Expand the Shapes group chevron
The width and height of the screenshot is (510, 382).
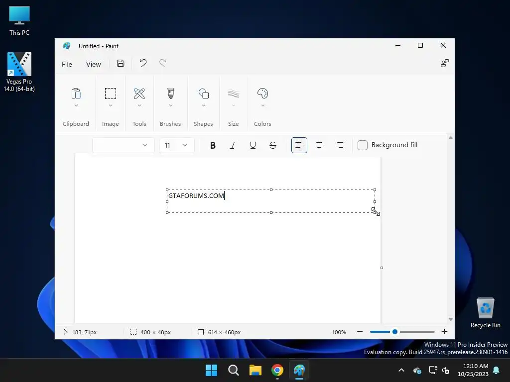(x=204, y=105)
